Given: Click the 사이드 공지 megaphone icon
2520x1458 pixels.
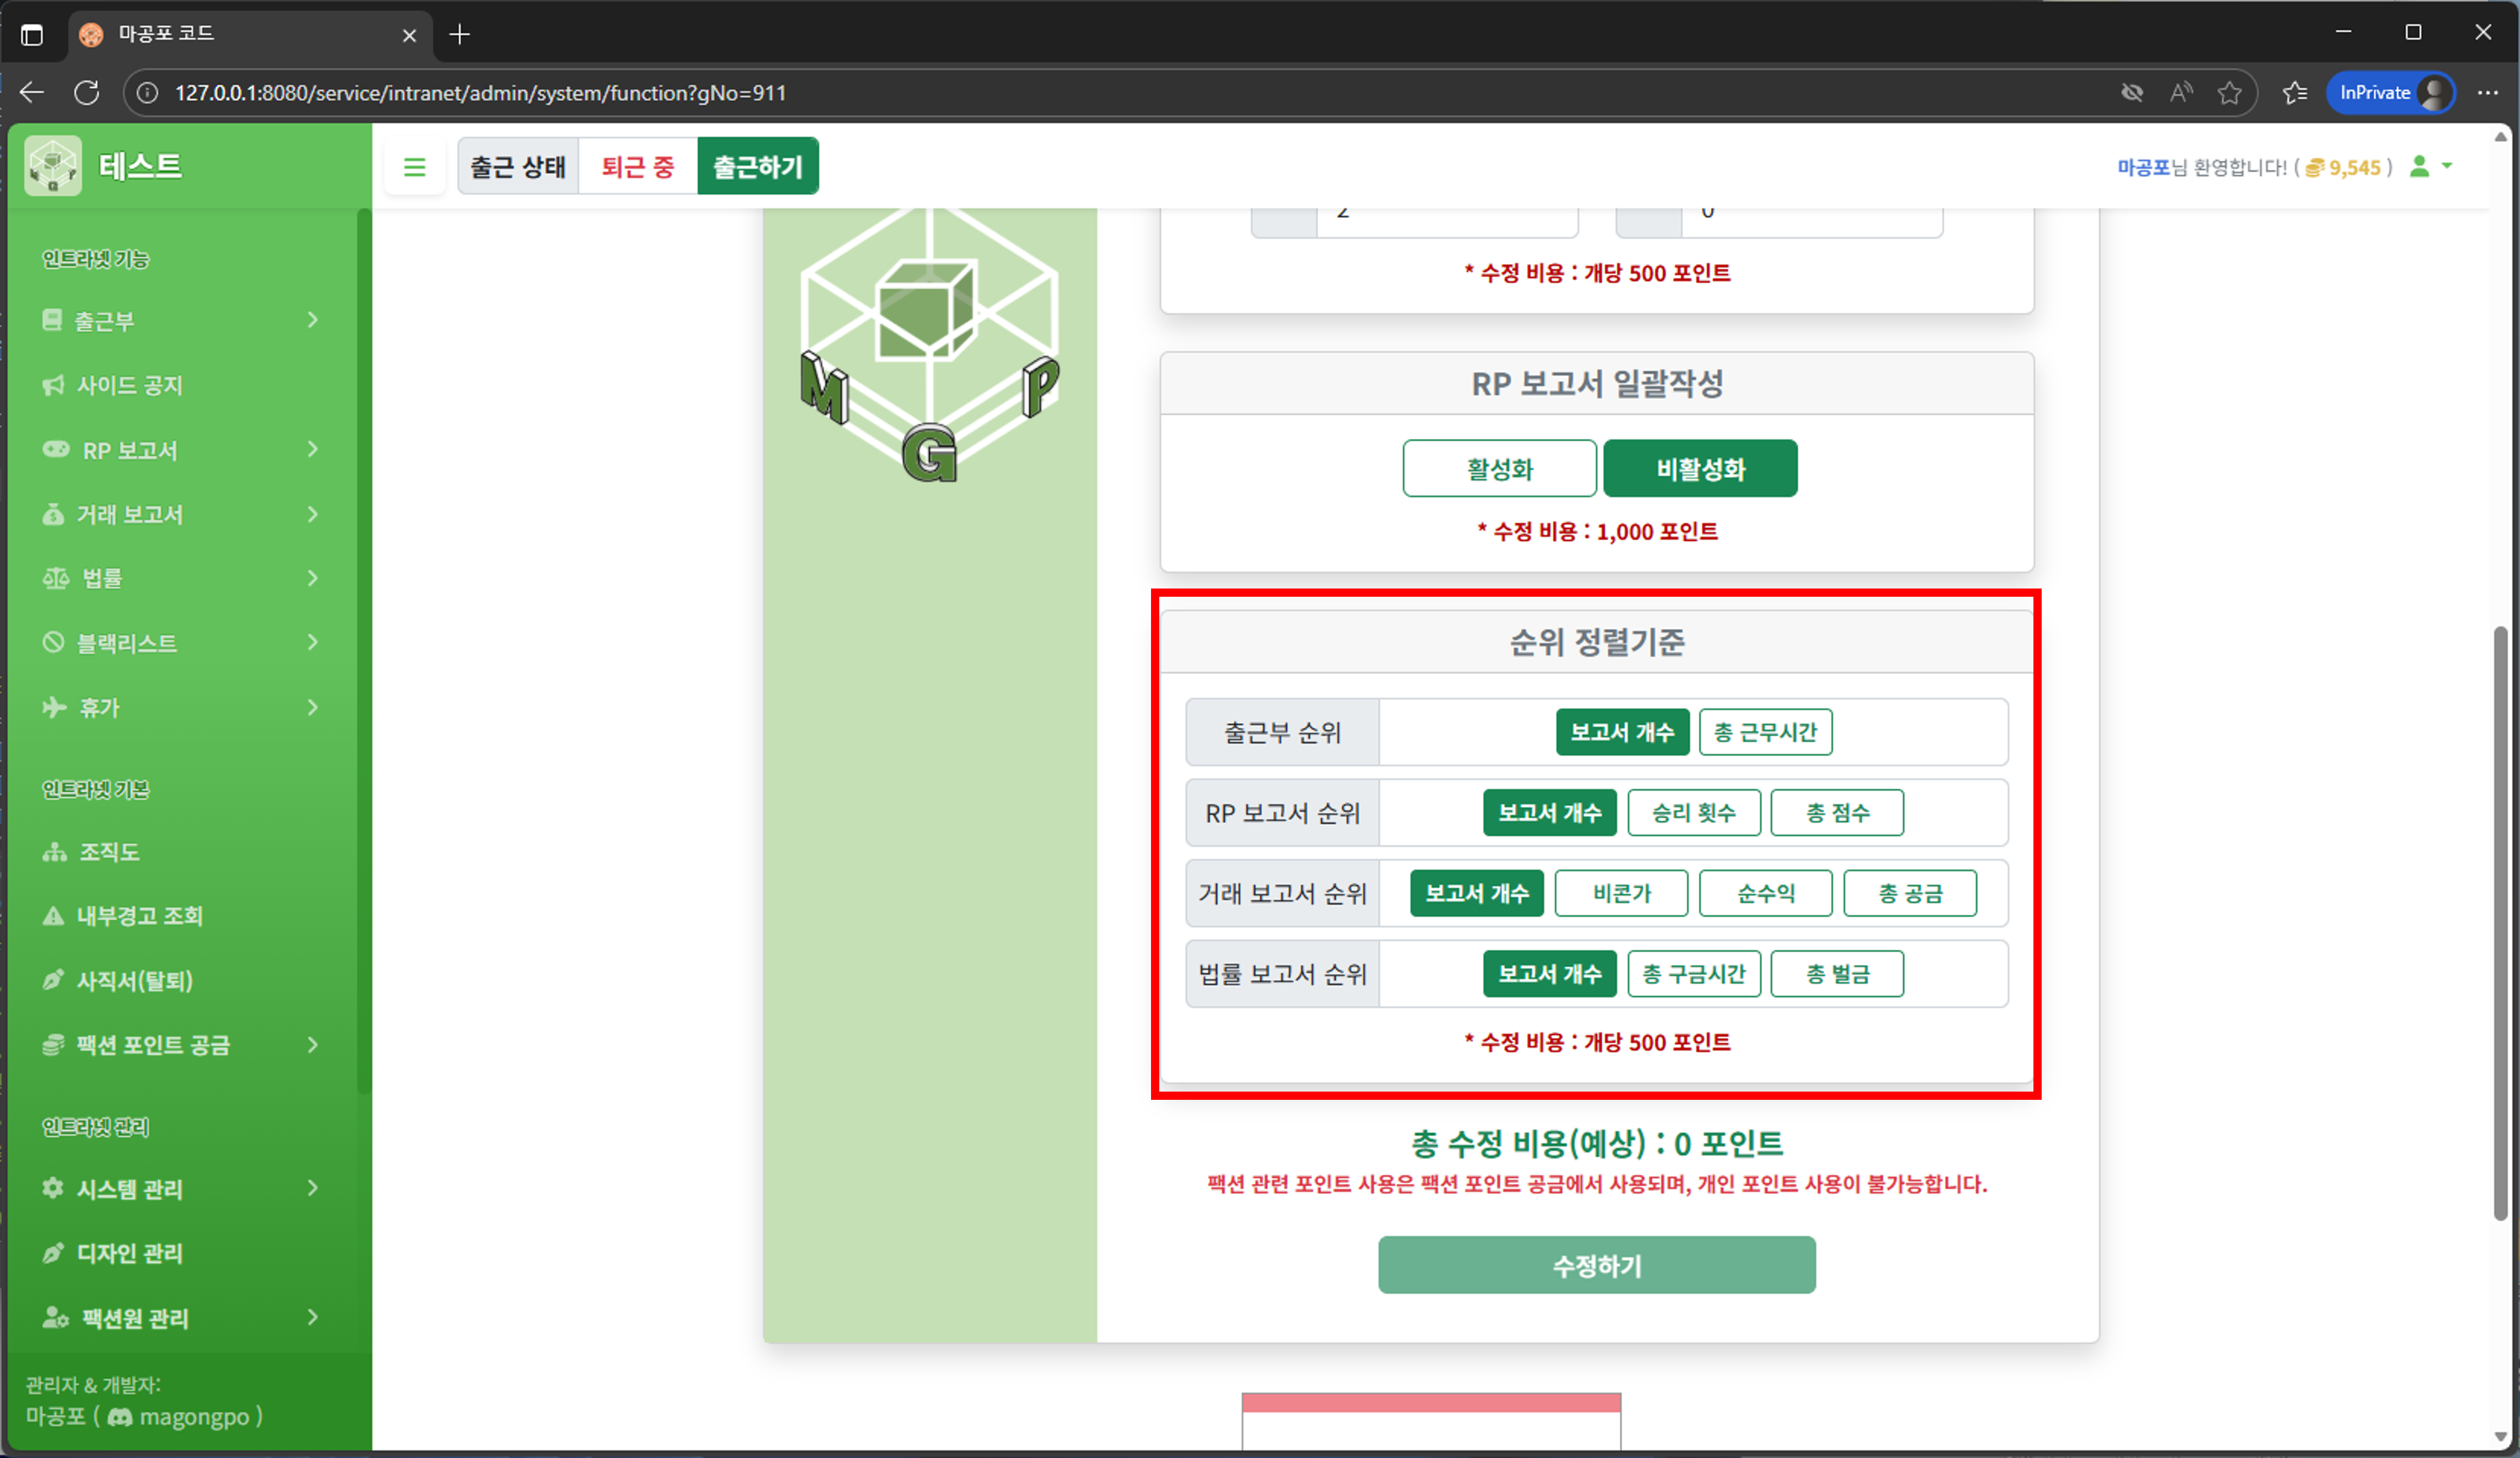Looking at the screenshot, I should click(54, 385).
